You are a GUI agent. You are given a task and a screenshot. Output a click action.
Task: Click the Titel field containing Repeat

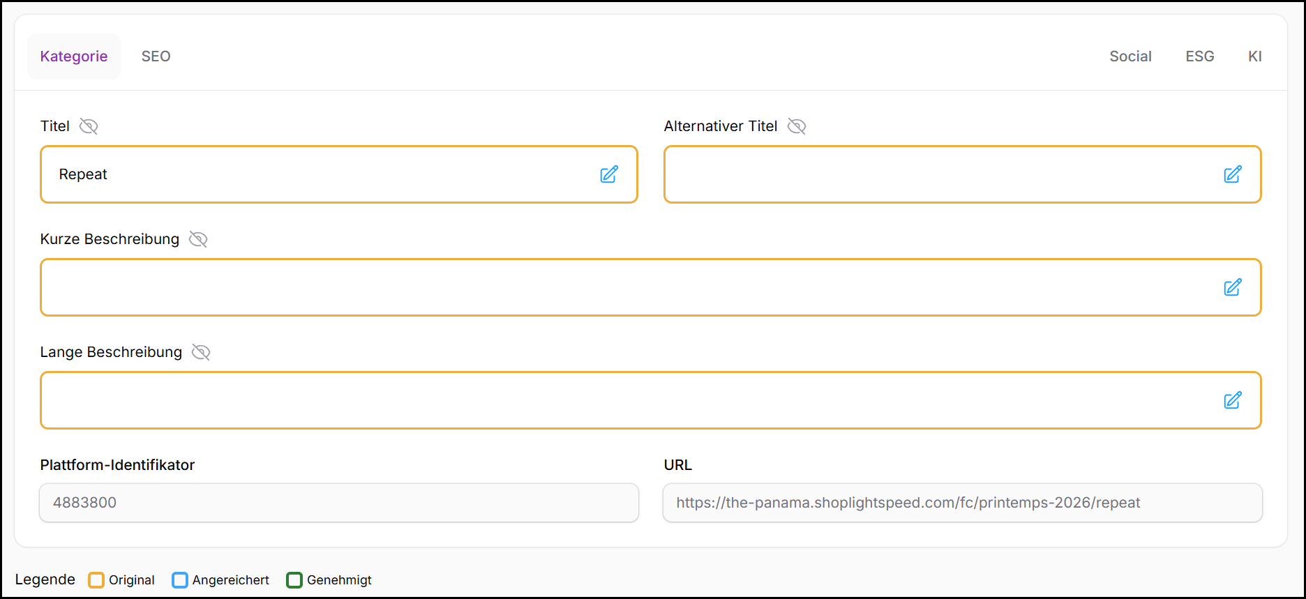click(x=314, y=174)
